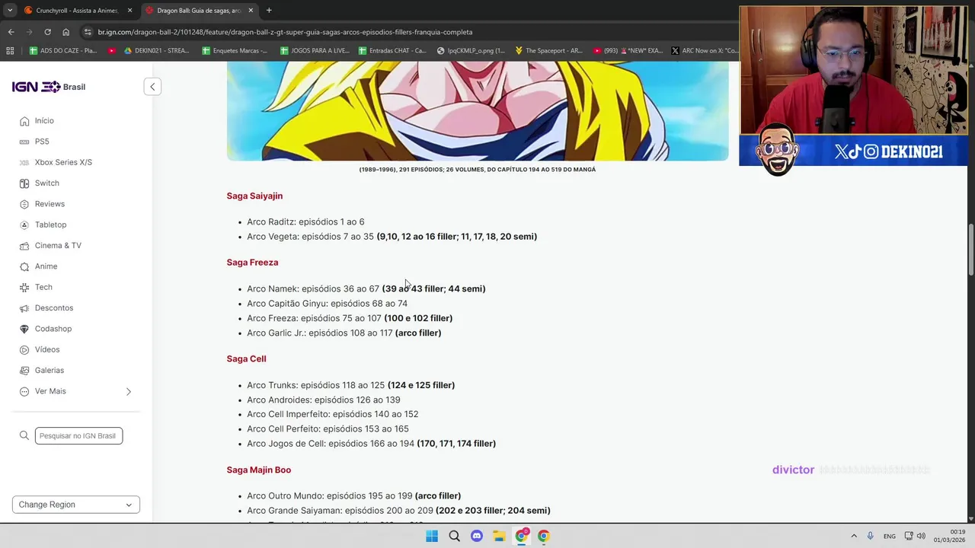
Task: Click the page vertical scrollbar thumb
Action: (x=970, y=250)
